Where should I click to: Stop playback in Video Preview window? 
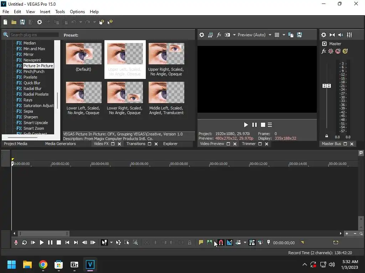tap(263, 125)
